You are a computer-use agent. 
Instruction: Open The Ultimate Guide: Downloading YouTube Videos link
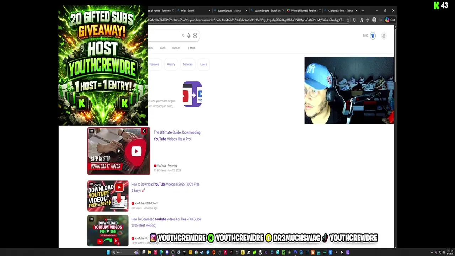[177, 135]
